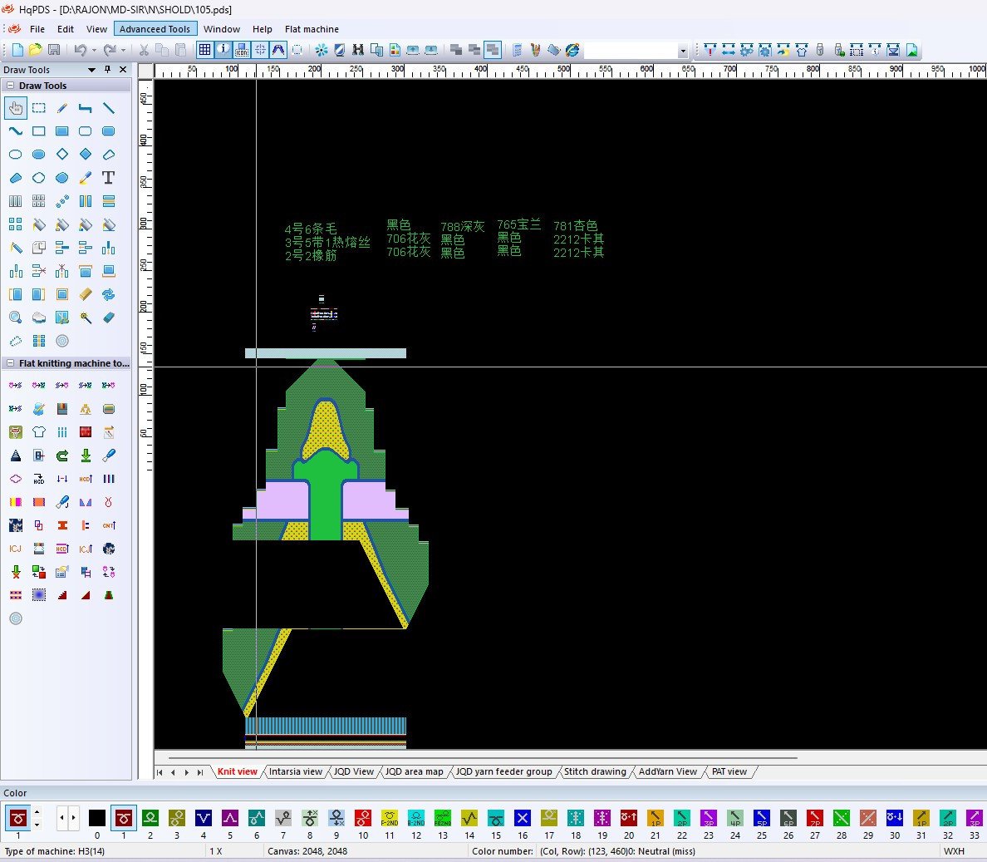
Task: Select the eyedropper color picker tool
Action: coord(86,178)
